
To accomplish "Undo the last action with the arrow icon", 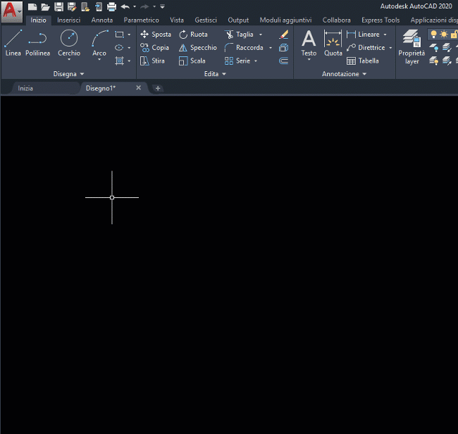I will tap(125, 6).
